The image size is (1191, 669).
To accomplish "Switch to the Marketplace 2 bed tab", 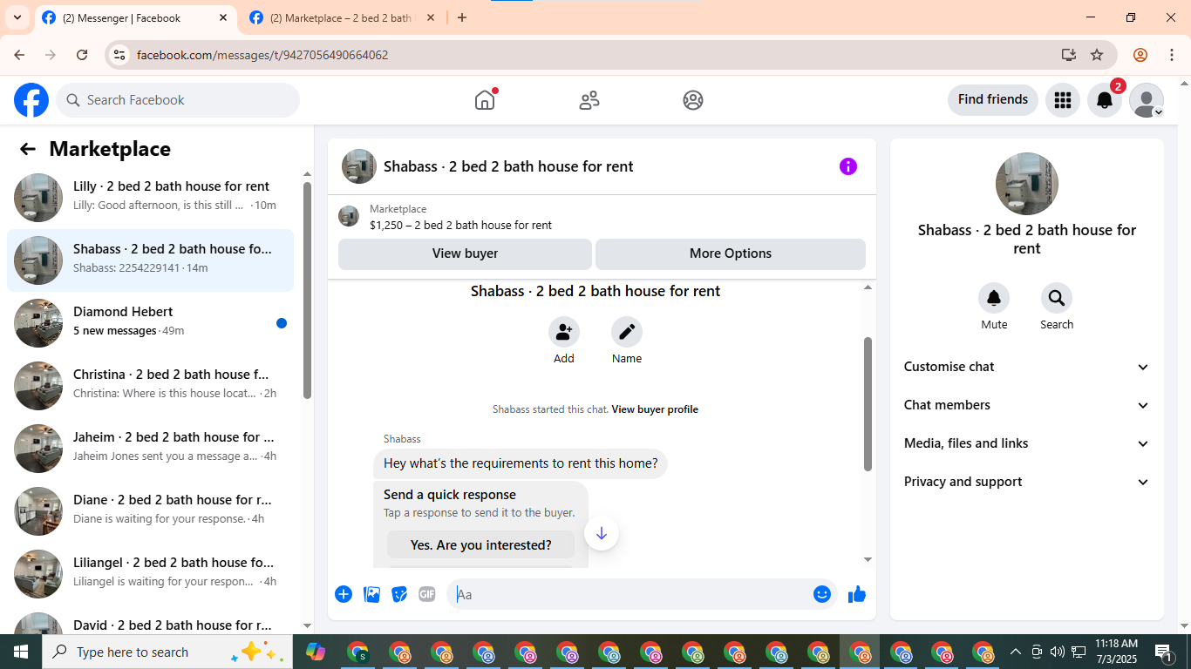I will pyautogui.click(x=342, y=17).
